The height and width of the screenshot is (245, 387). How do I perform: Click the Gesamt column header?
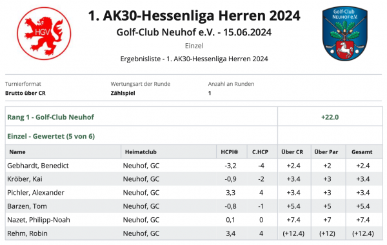tap(362, 152)
